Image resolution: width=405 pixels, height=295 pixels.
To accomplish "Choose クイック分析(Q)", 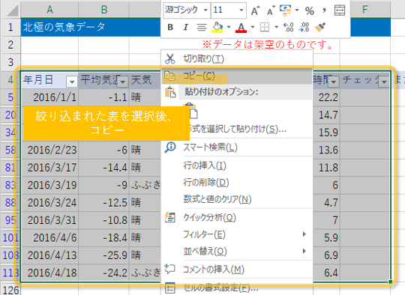I will click(x=237, y=217).
